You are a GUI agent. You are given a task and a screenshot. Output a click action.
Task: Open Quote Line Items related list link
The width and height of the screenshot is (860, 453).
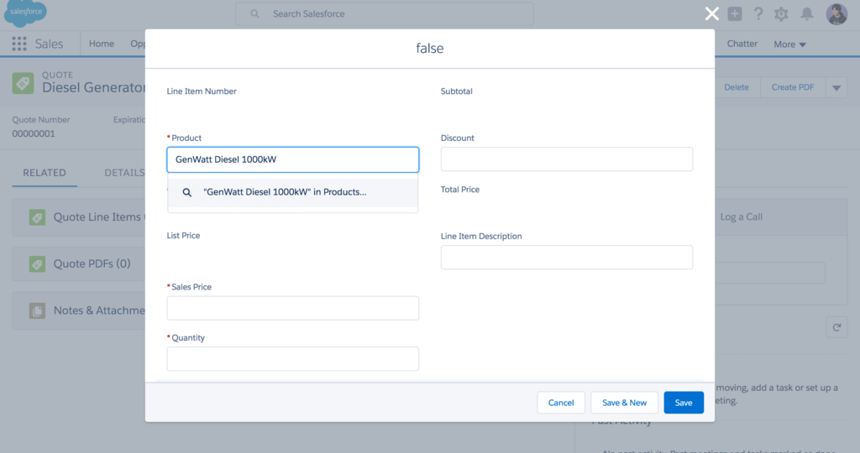coord(99,217)
